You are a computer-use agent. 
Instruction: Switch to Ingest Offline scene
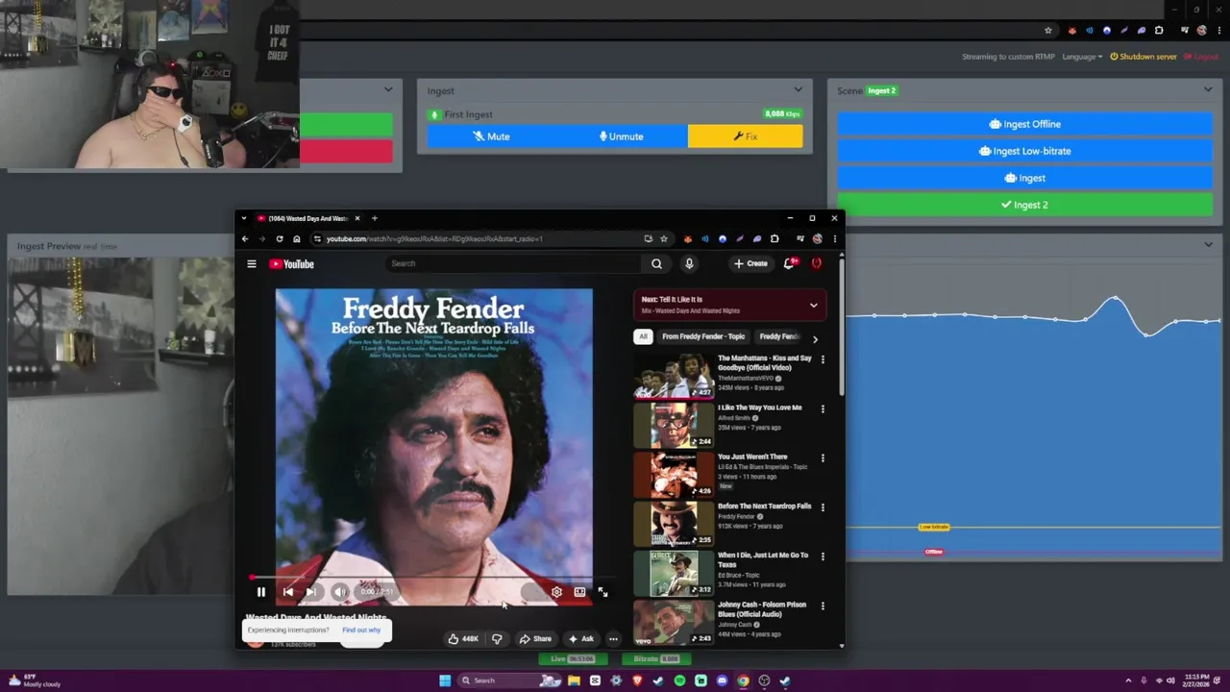click(x=1024, y=124)
